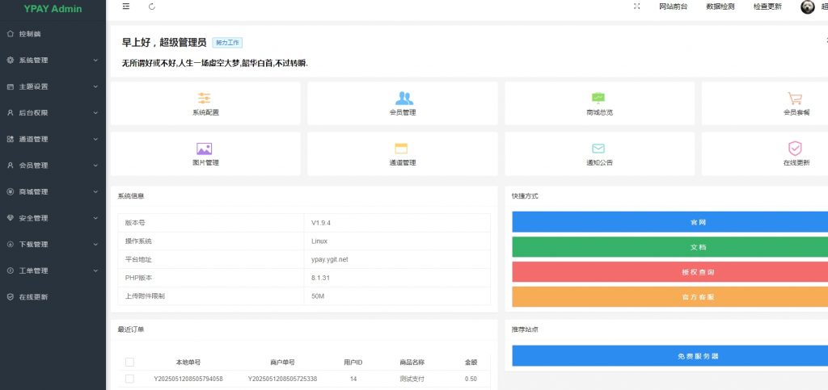This screenshot has height=390, width=828.
Task: Open the 系统管理 sidebar menu
Action: tap(53, 60)
